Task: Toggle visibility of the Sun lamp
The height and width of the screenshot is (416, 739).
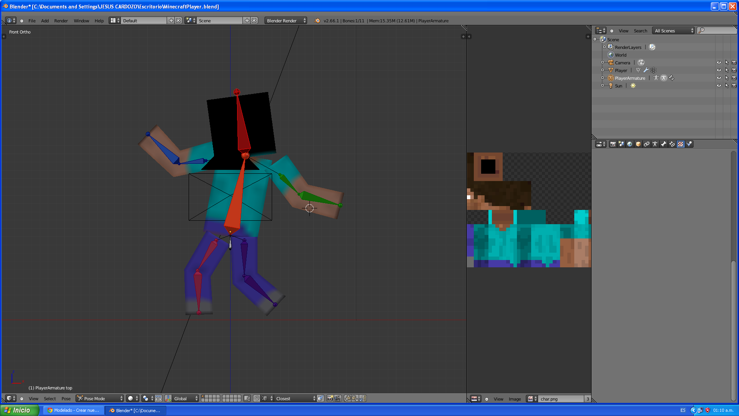Action: coord(719,86)
